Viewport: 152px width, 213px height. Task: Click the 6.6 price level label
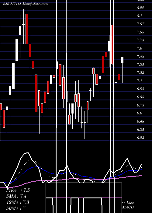139,113
